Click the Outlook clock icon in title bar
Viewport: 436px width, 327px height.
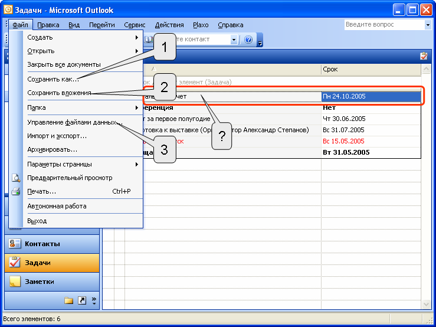[x=8, y=10]
